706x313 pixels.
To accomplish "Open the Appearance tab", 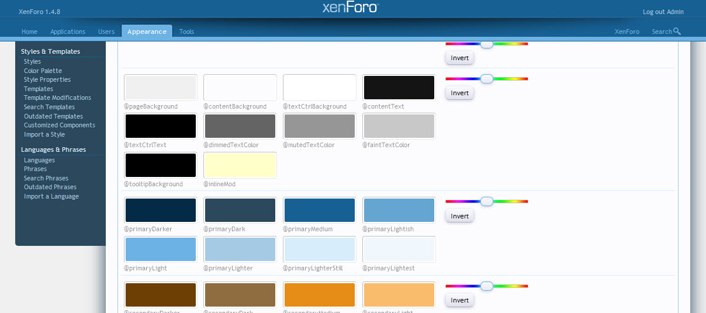I will (147, 32).
